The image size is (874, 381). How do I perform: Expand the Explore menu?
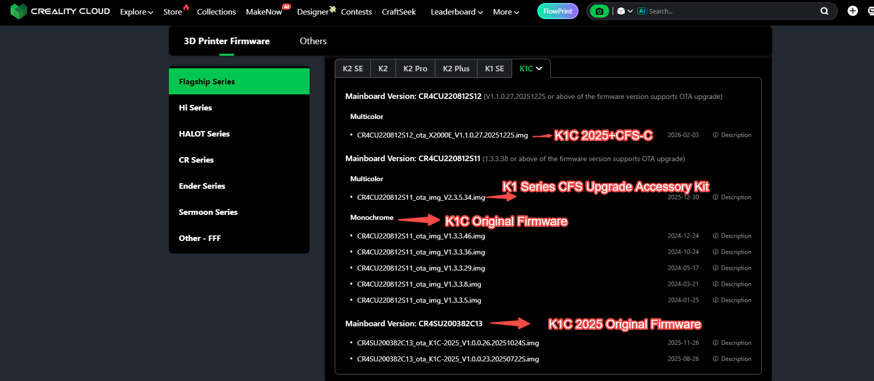pos(136,12)
